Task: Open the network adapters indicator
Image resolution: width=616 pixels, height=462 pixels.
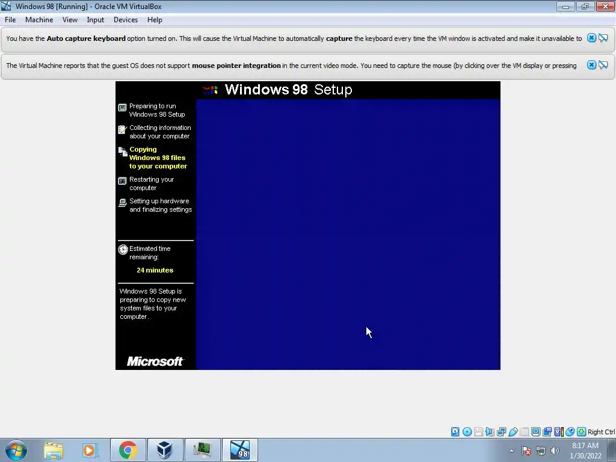Action: (x=501, y=432)
